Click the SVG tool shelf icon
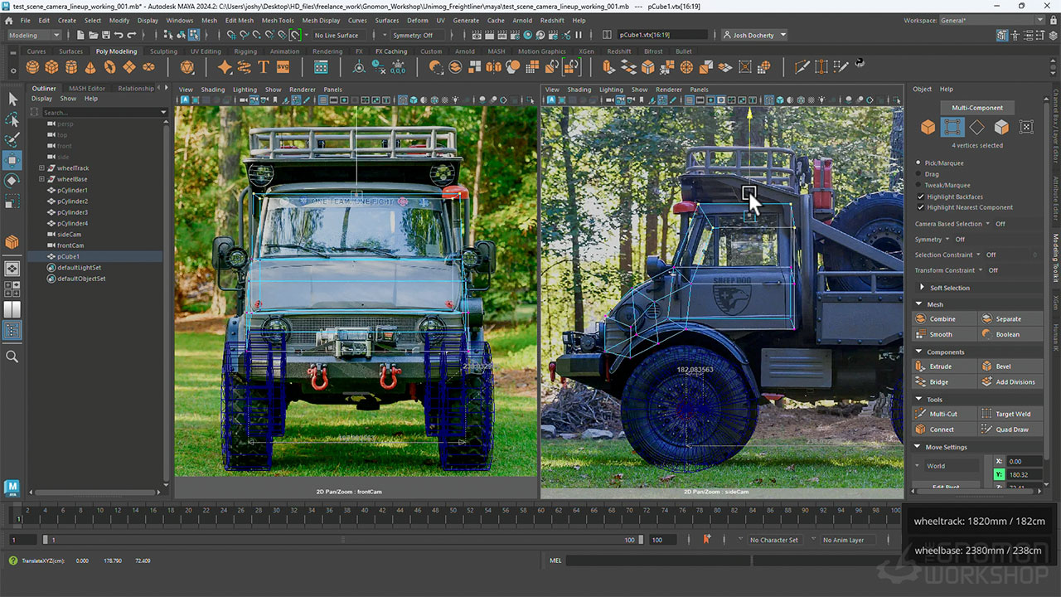1061x597 pixels. click(283, 67)
